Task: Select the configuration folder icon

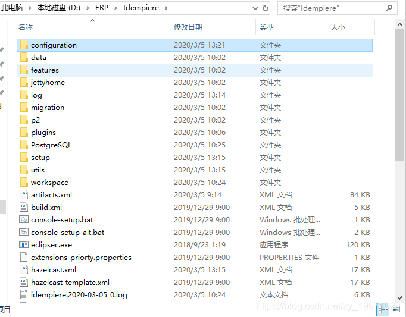Action: 24,45
